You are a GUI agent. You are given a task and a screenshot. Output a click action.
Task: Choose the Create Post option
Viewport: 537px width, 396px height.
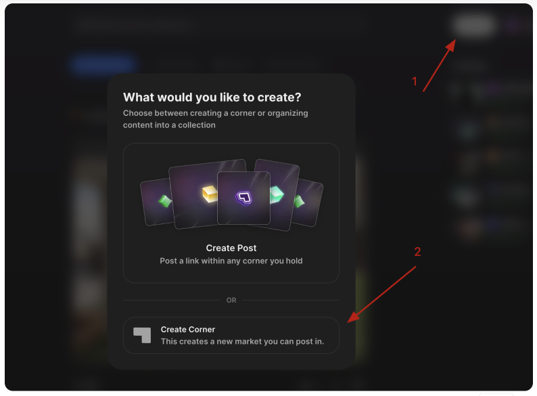(231, 213)
